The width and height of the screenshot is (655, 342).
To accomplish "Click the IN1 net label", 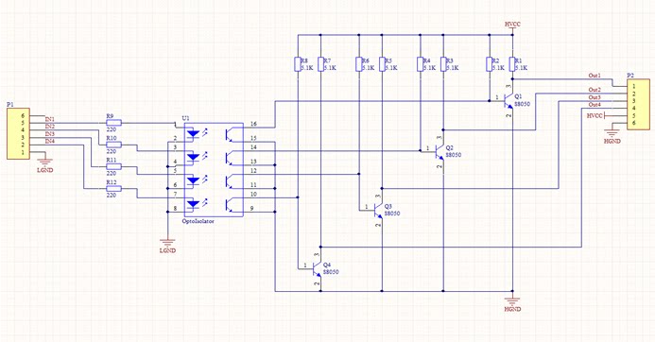I will tap(50, 119).
